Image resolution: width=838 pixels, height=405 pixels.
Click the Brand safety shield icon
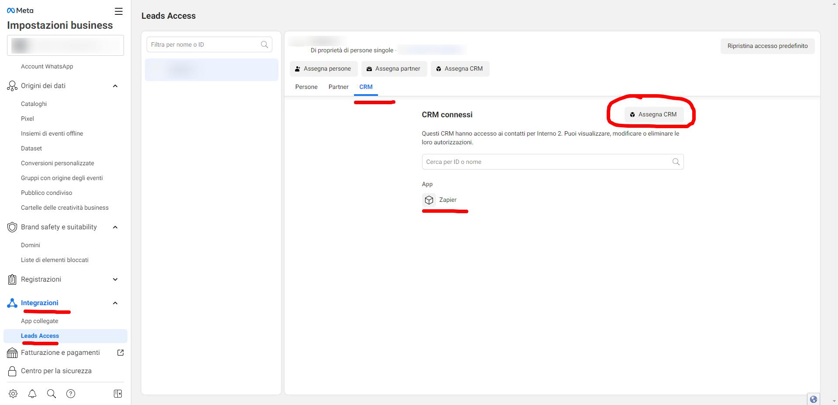(x=12, y=227)
